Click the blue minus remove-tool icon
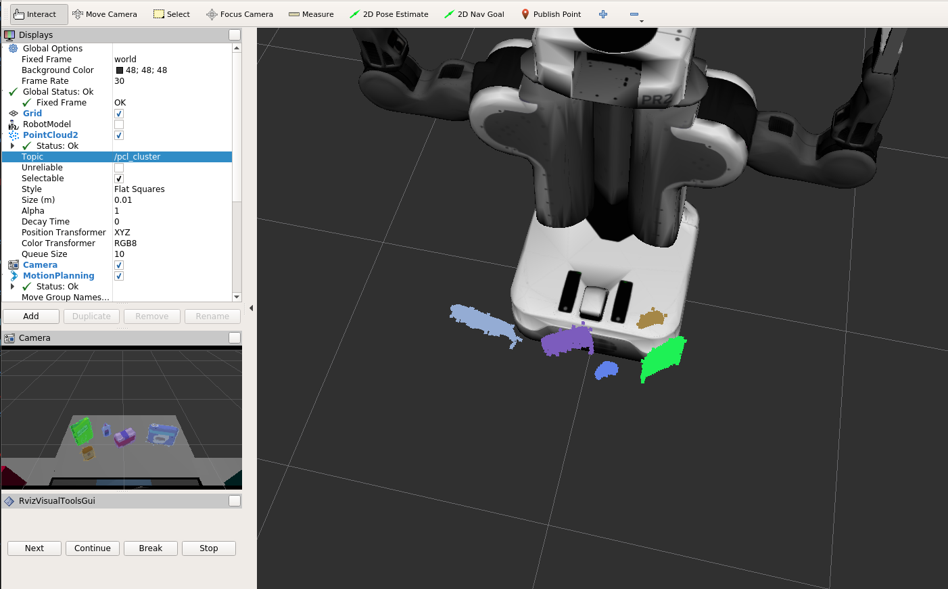Viewport: 948px width, 589px height. point(634,14)
